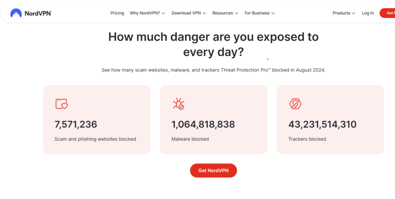
Task: Click the NordVPN wordmark text in header
Action: pyautogui.click(x=38, y=13)
